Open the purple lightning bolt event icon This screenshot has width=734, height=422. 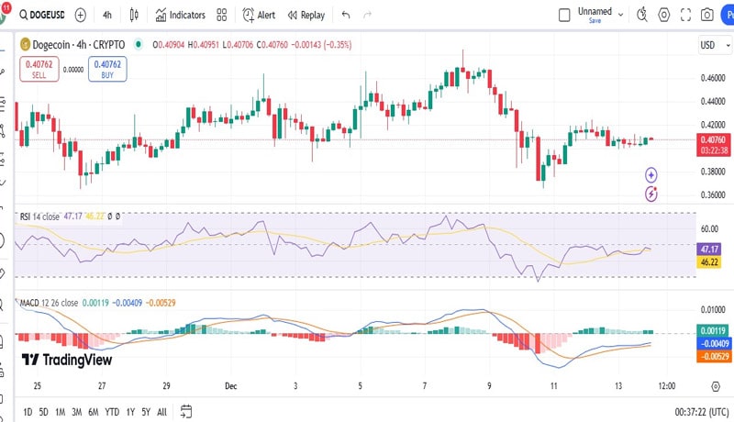(x=651, y=194)
